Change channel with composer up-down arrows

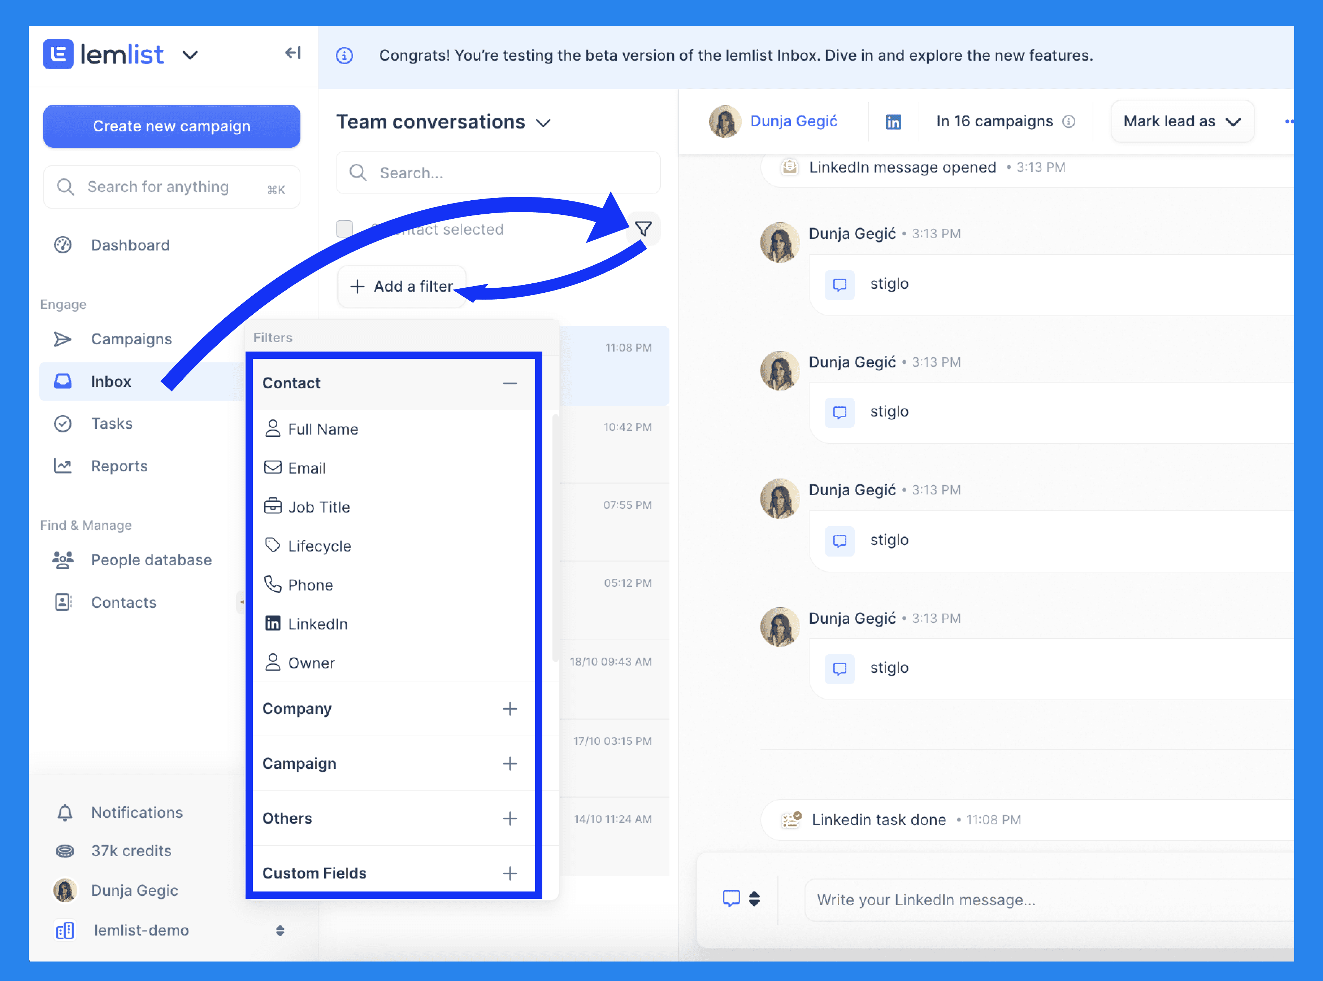point(754,898)
